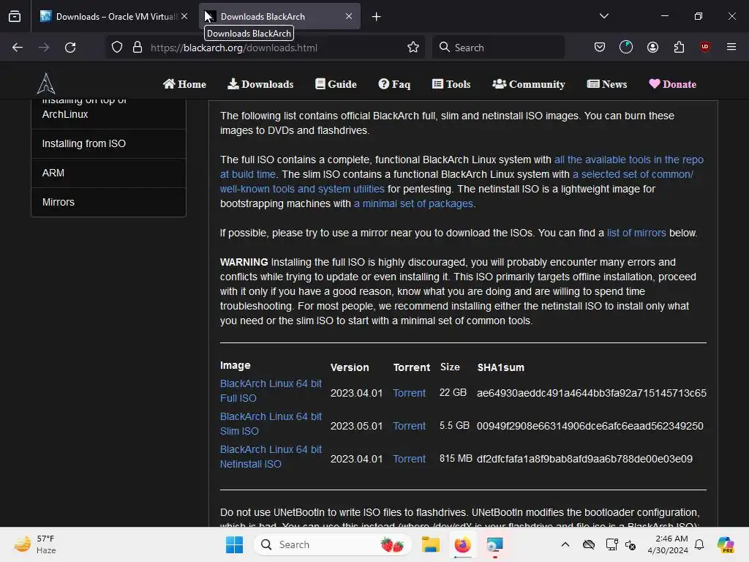Click the Slim ISO version 2023.05.01
The image size is (749, 562).
(356, 426)
